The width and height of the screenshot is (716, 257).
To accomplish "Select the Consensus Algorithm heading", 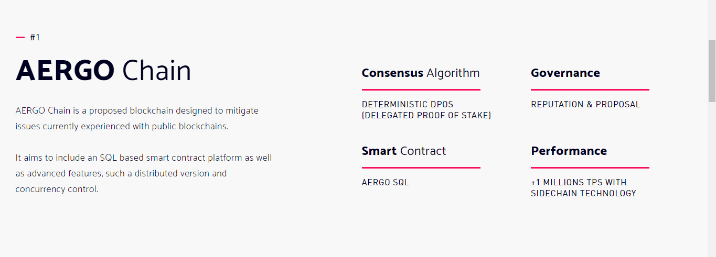I will tap(420, 73).
